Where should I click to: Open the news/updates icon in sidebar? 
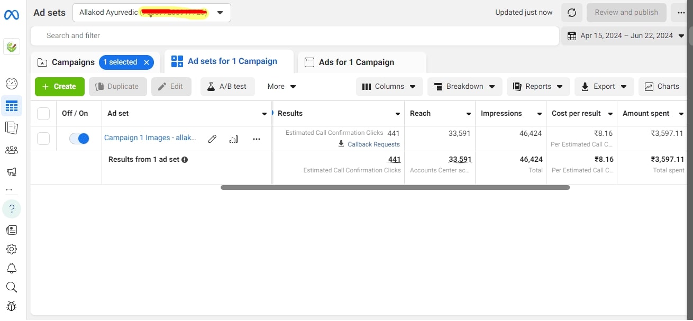[12, 230]
